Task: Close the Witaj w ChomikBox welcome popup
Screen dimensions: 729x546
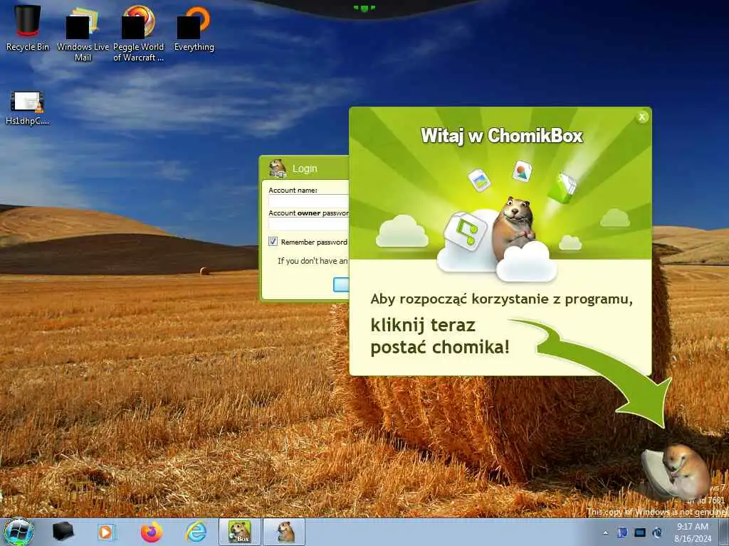Action: tap(642, 117)
